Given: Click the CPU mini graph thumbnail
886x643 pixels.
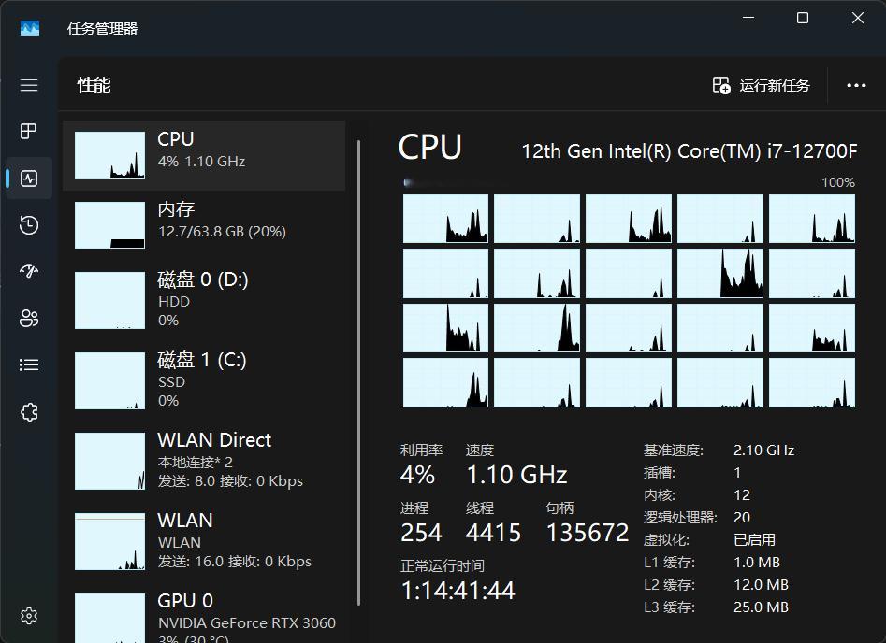Looking at the screenshot, I should click(x=109, y=155).
